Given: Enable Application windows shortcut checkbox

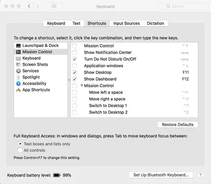Looking at the screenshot, I should click(75, 66).
